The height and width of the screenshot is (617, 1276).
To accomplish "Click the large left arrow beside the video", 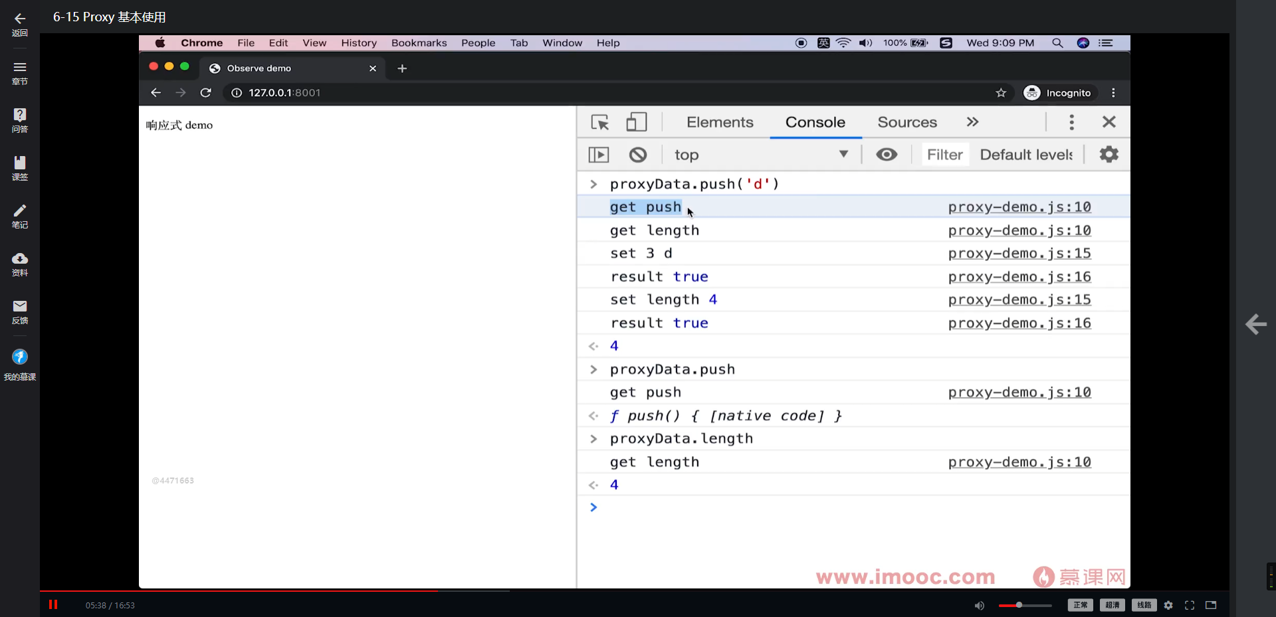I will (1255, 324).
